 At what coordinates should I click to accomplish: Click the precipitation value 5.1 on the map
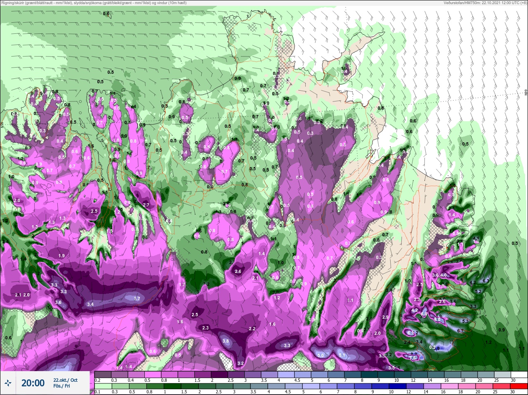(x=342, y=355)
